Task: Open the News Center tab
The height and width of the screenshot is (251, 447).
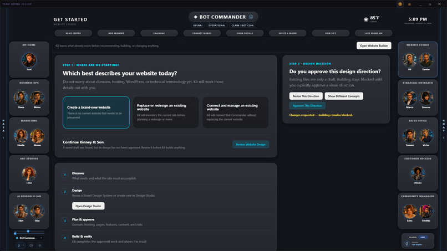Action: 73,33
